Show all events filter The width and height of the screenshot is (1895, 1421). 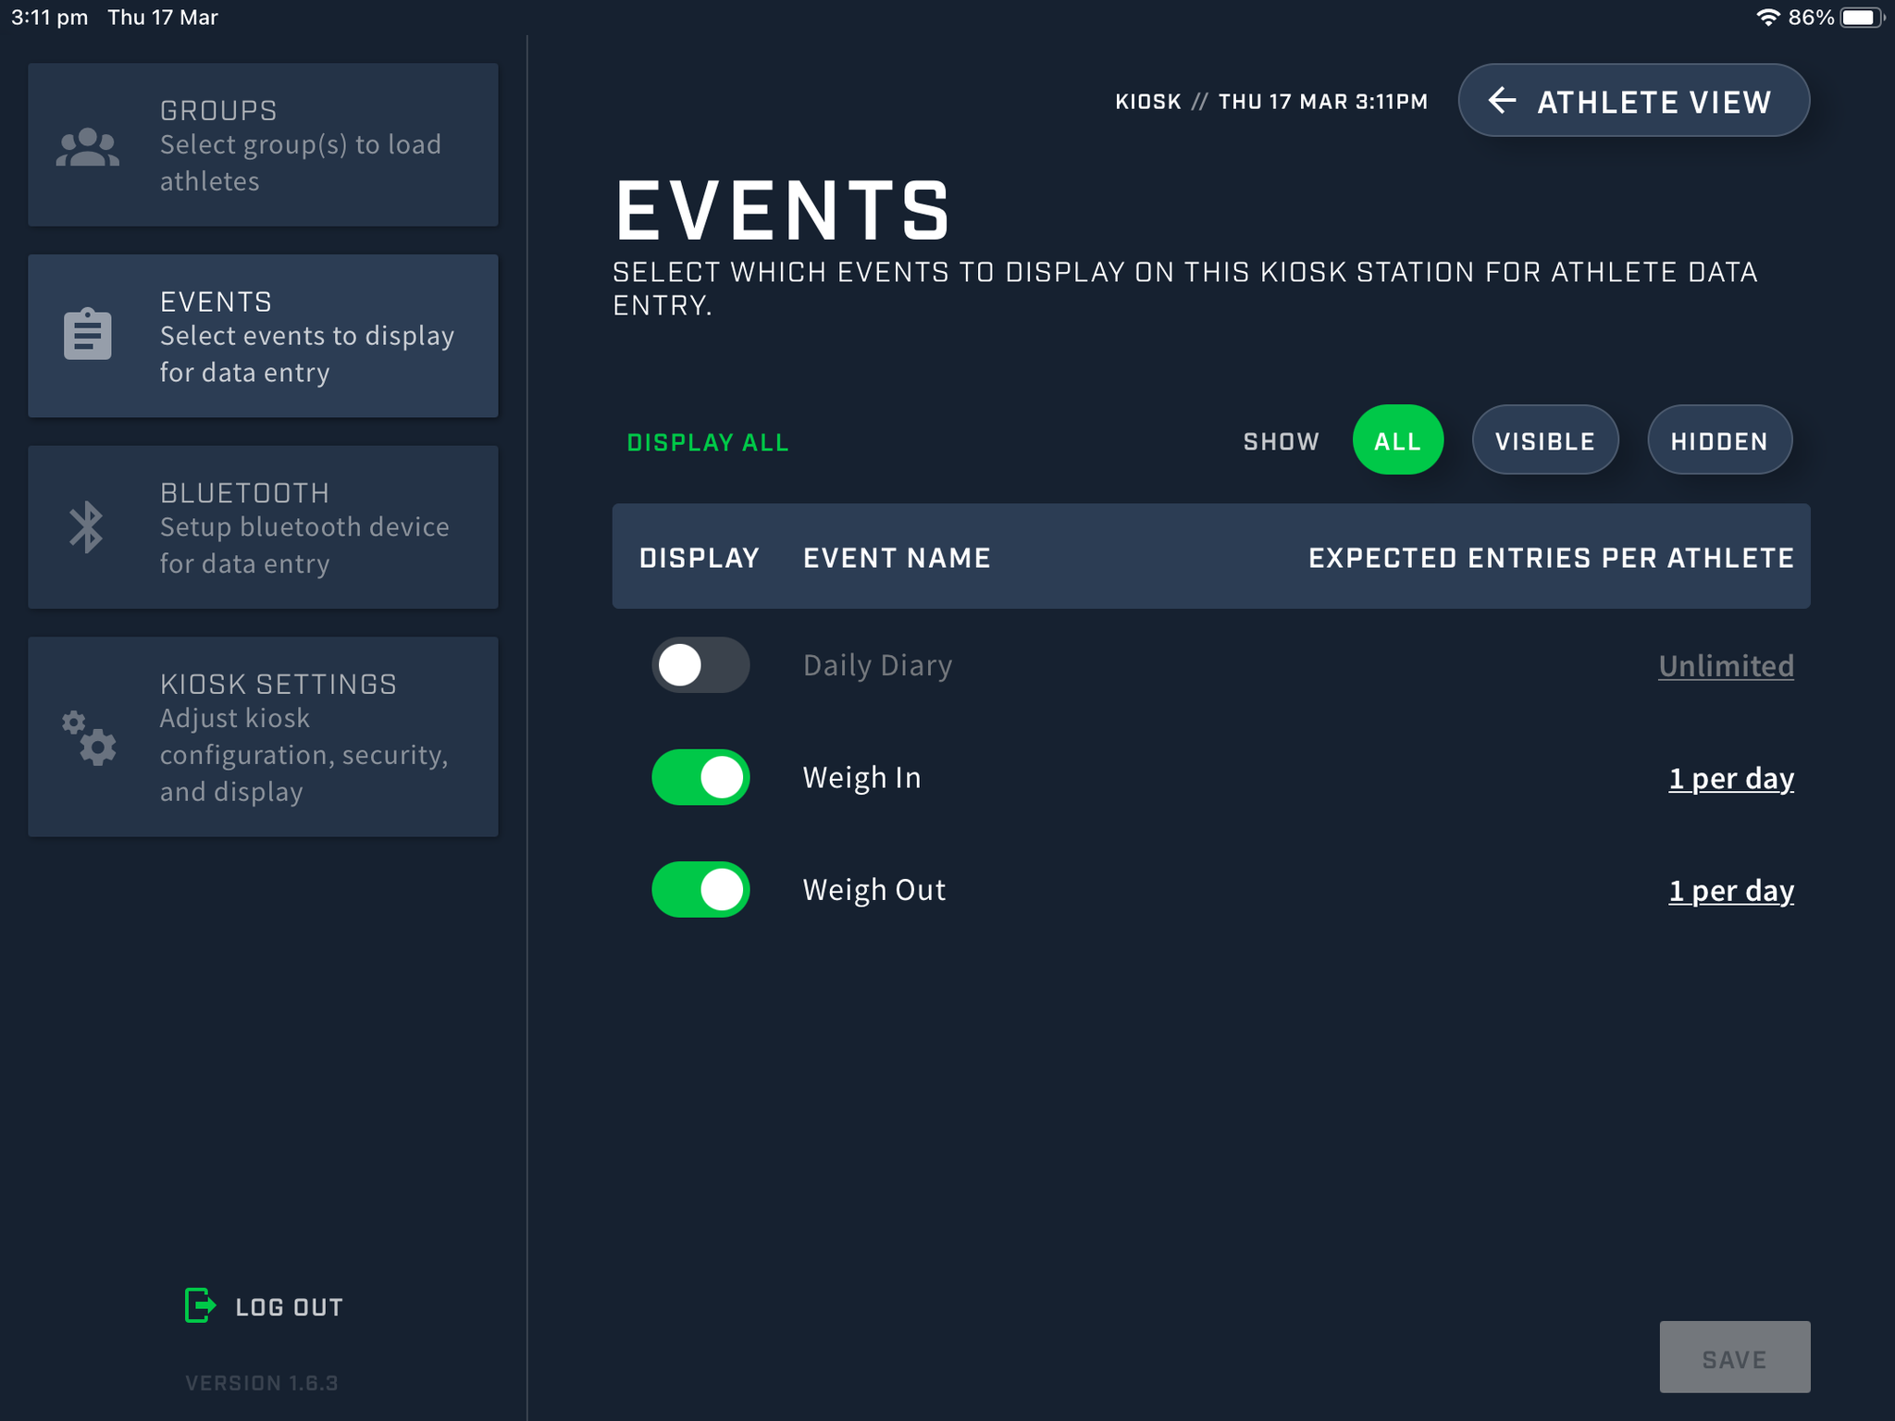[x=1397, y=440]
